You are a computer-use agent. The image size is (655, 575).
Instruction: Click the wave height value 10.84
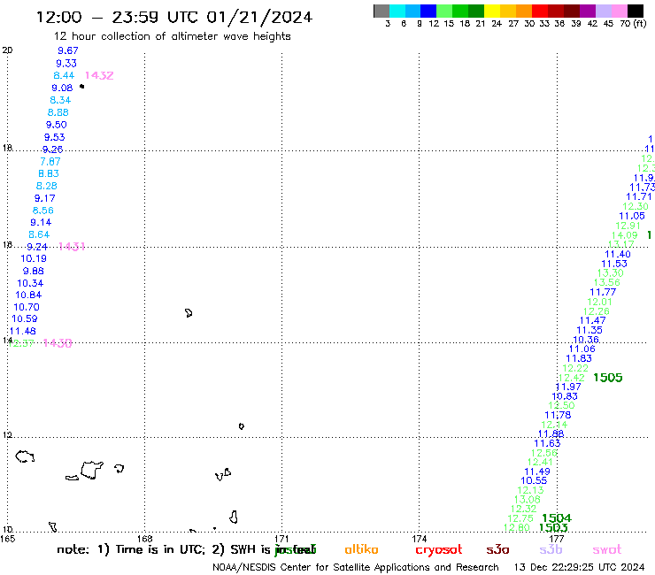pyautogui.click(x=28, y=295)
